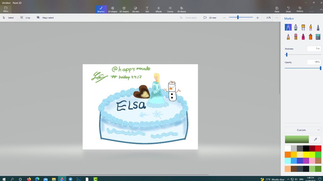This screenshot has width=323, height=181.
Task: Click the zoom slider handle
Action: coord(238,18)
